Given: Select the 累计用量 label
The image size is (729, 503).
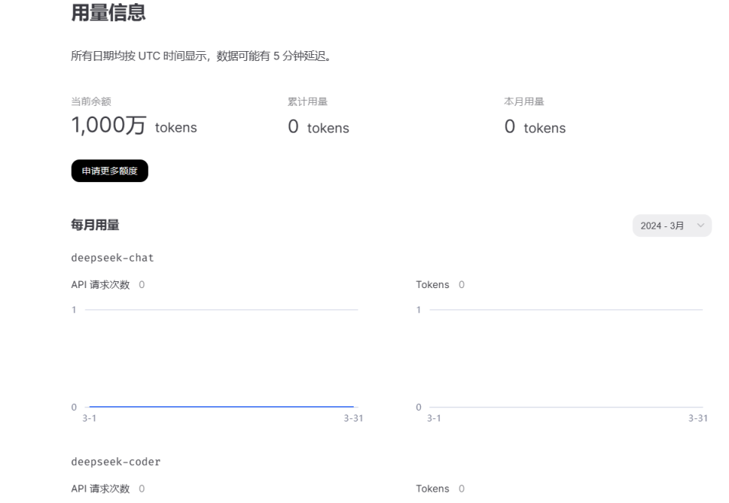Looking at the screenshot, I should click(x=307, y=102).
